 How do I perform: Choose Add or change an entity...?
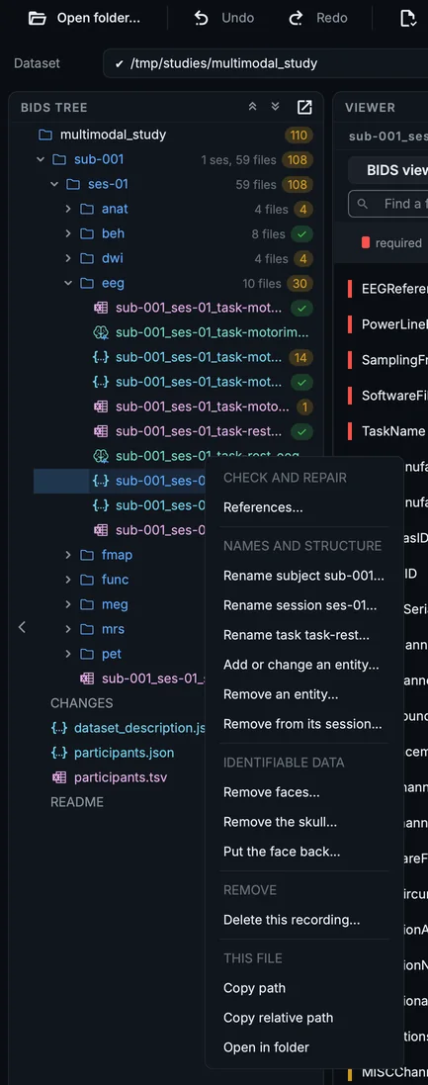(304, 665)
